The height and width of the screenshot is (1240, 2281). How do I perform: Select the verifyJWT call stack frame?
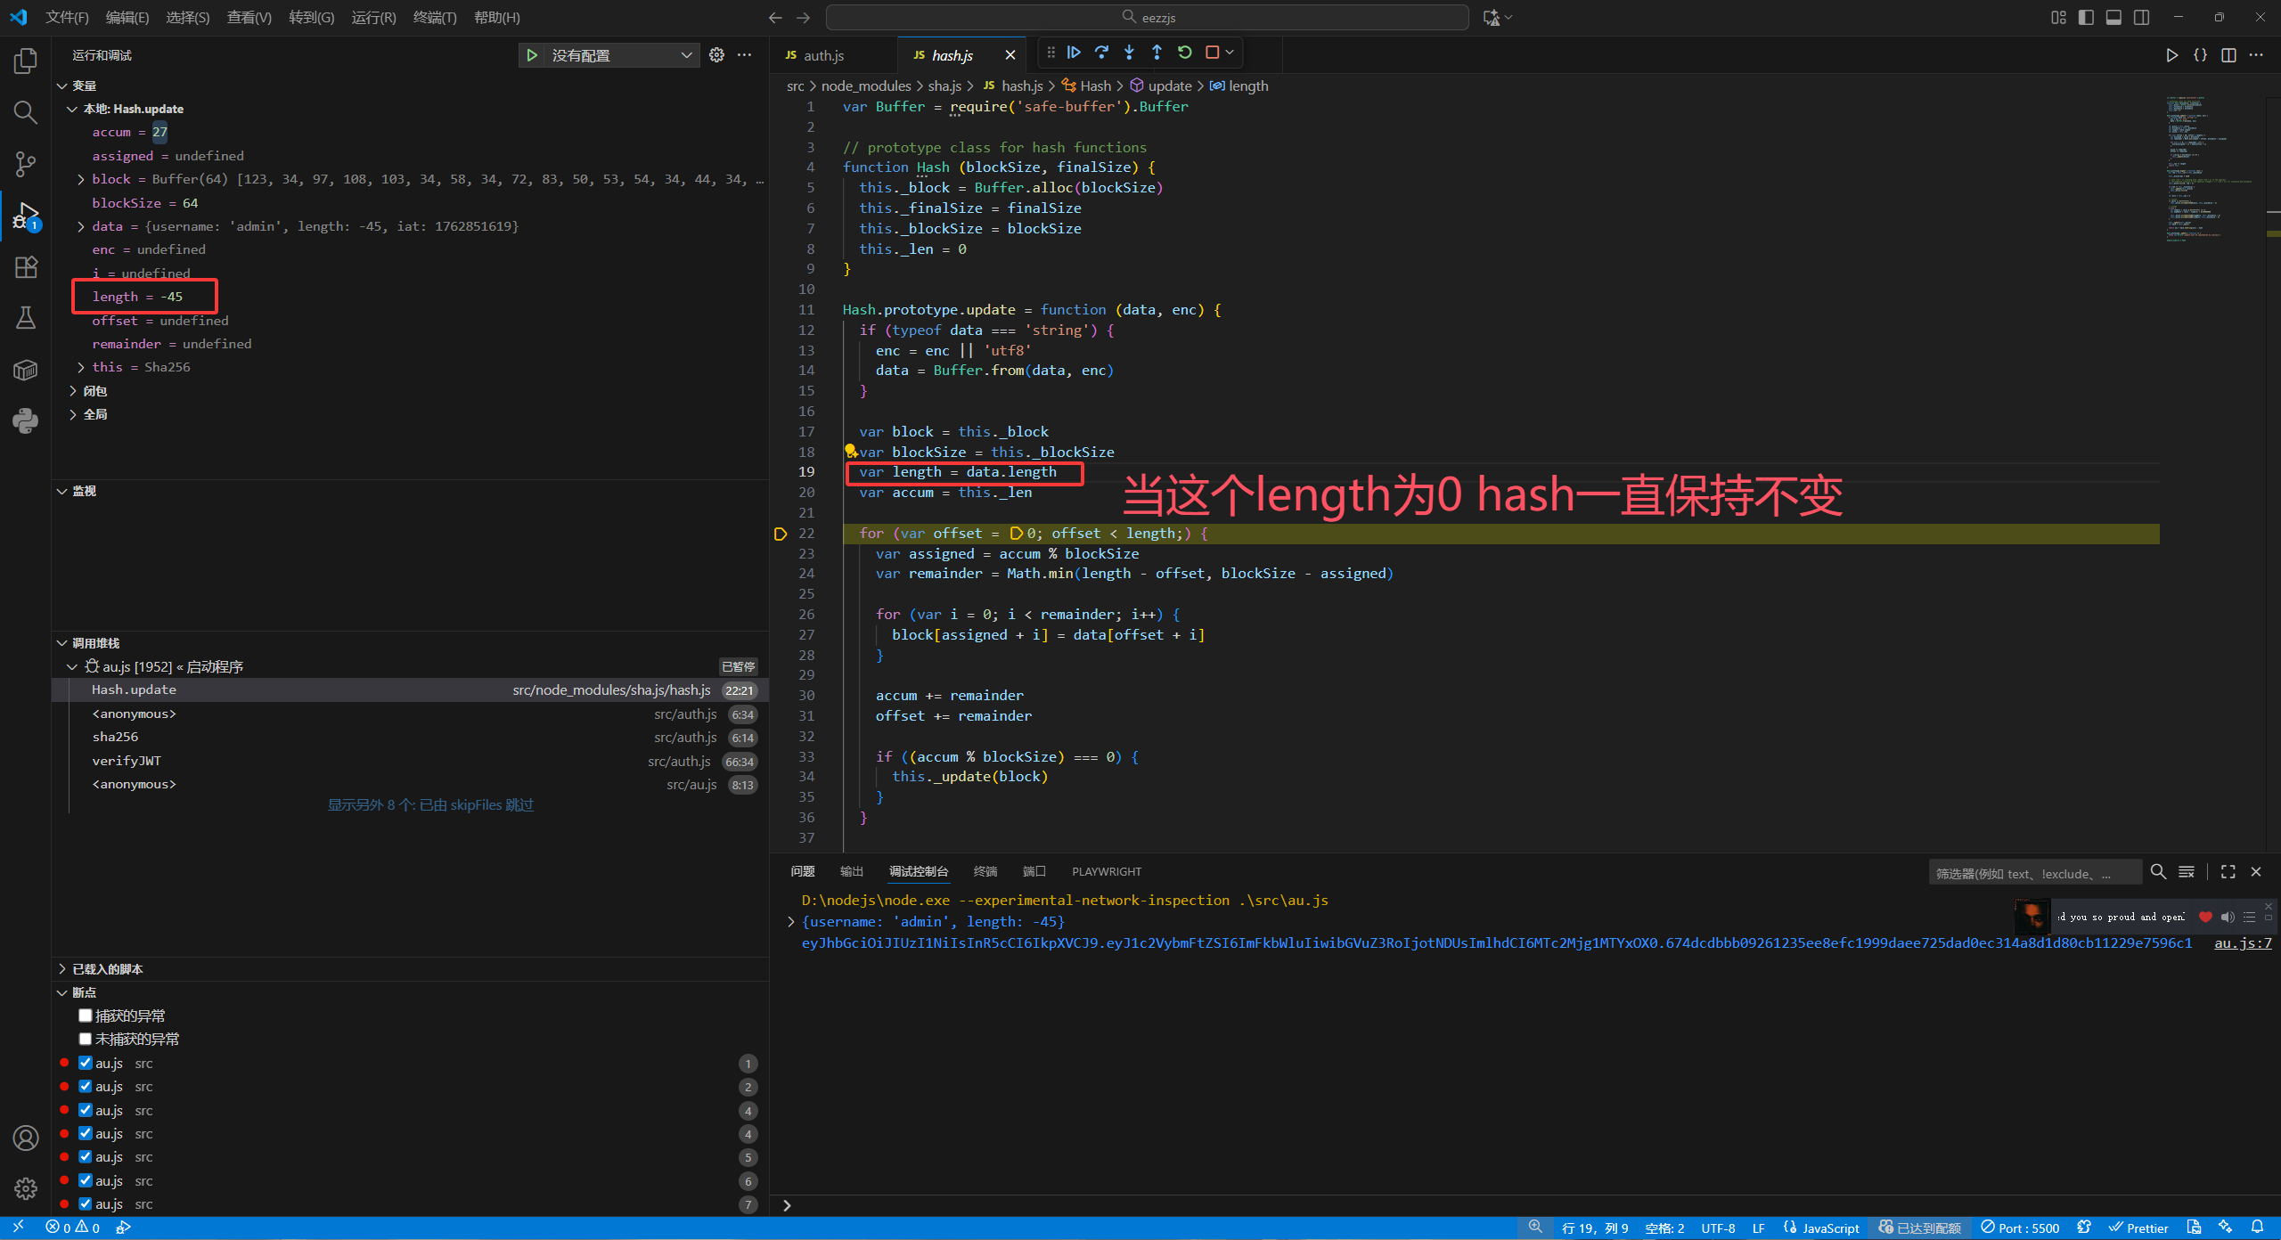point(127,761)
